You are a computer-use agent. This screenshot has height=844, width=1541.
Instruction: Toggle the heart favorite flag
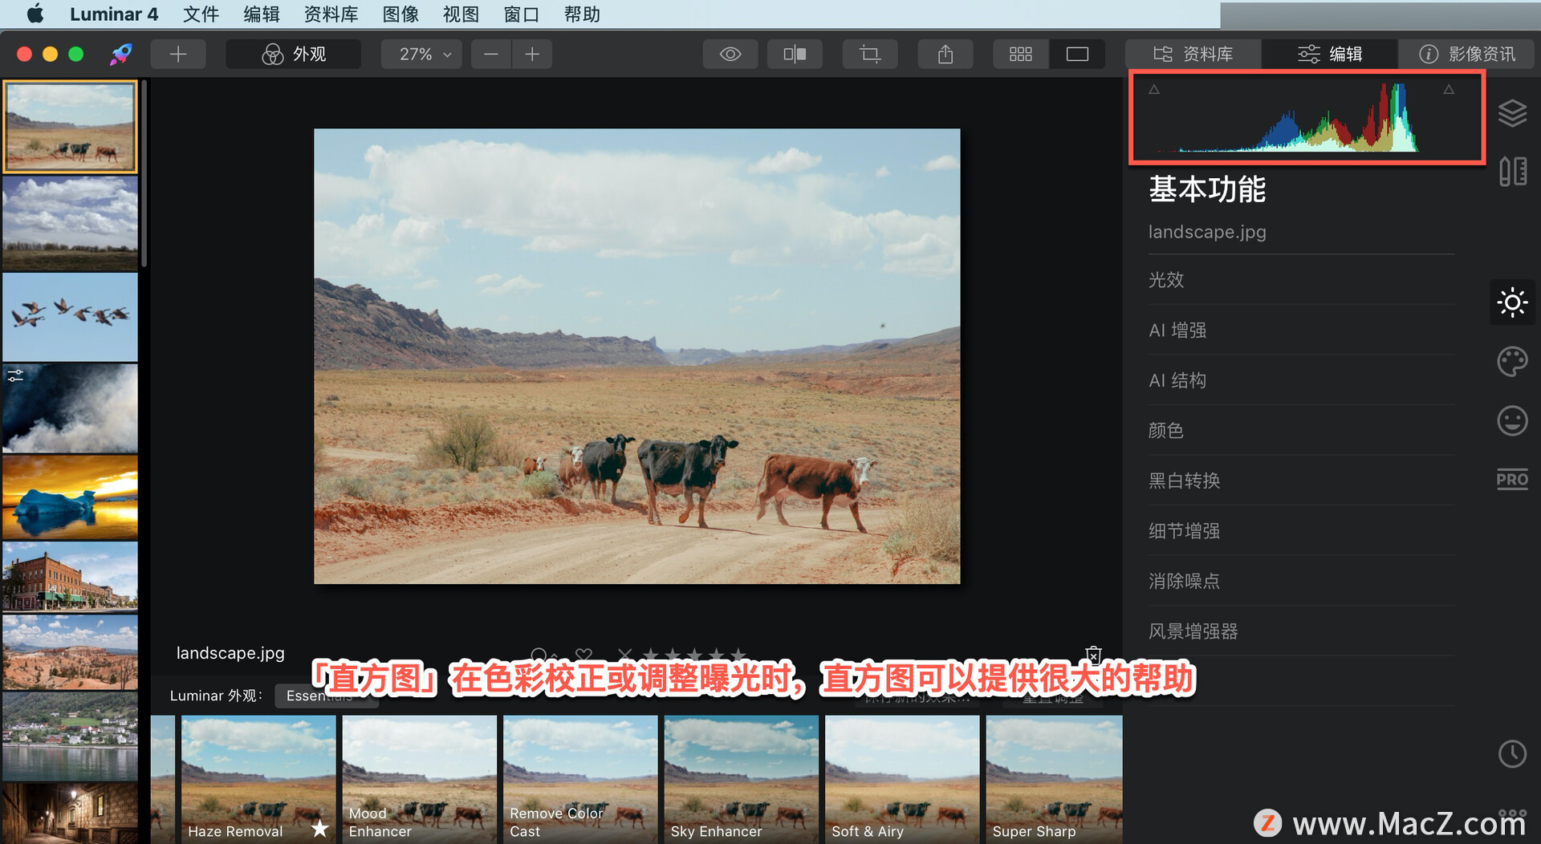[x=583, y=655]
